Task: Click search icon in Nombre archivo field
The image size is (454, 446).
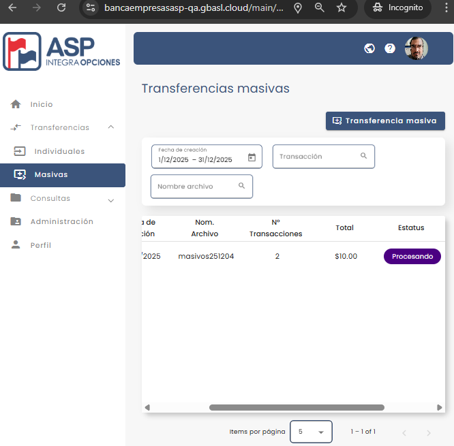Action: 242,186
